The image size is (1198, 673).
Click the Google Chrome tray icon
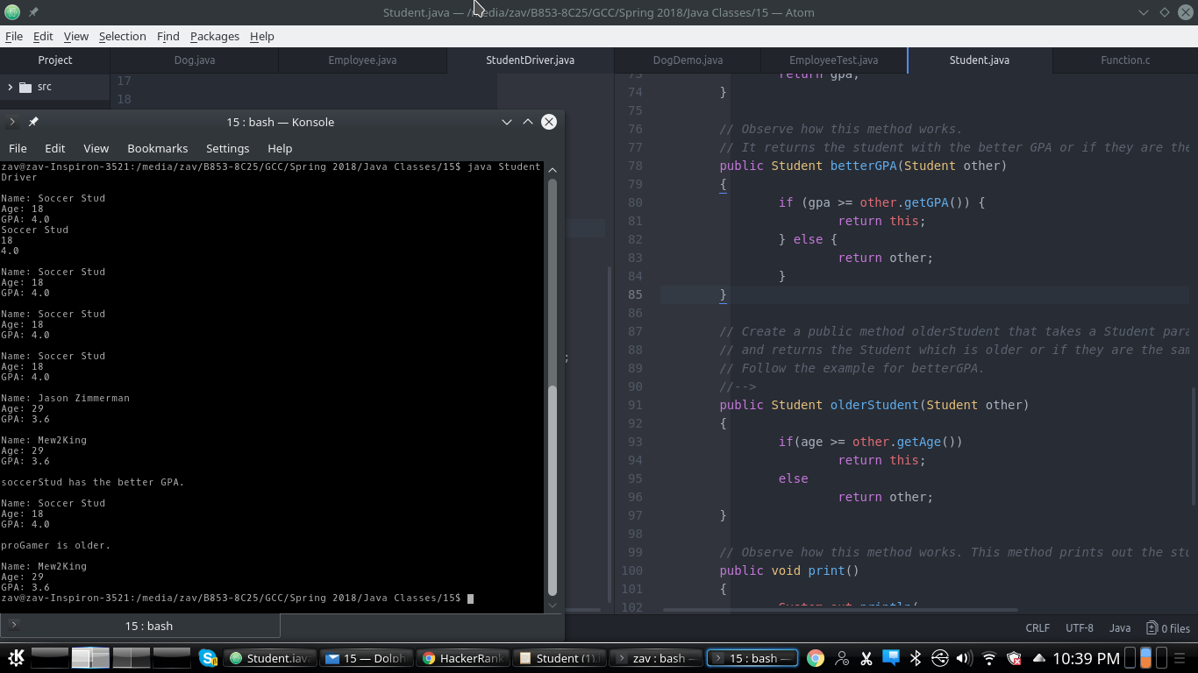(x=816, y=658)
